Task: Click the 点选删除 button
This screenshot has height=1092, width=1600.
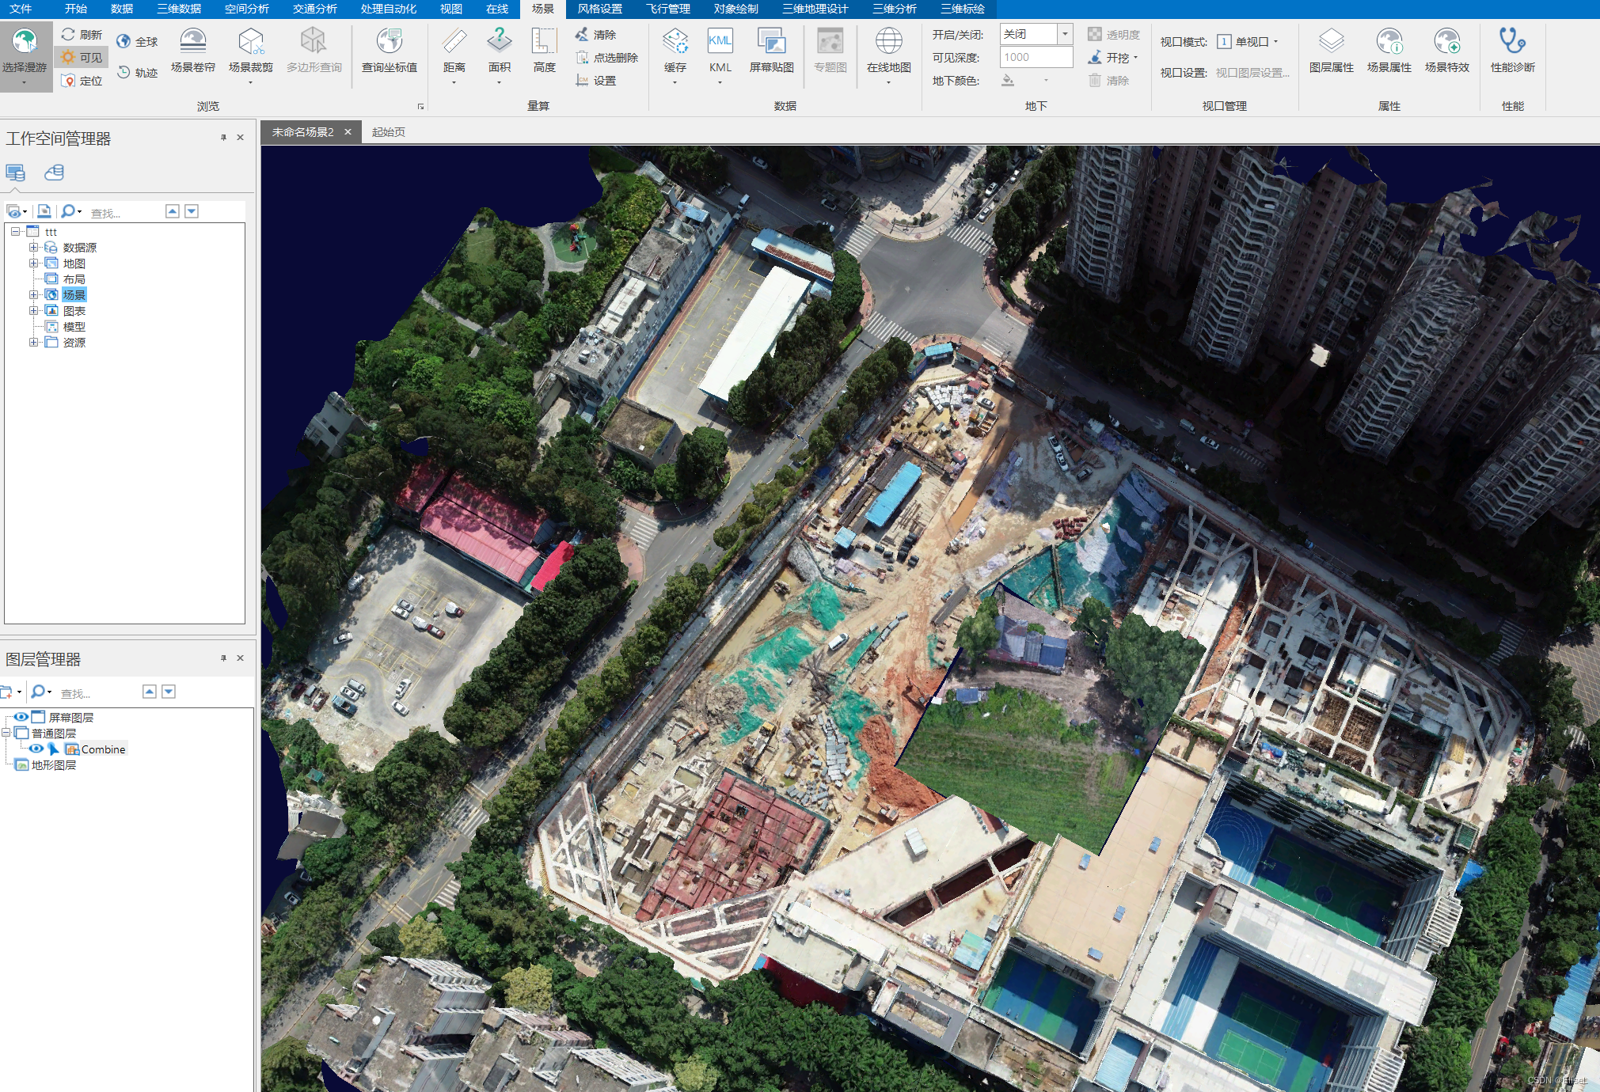Action: pyautogui.click(x=606, y=58)
